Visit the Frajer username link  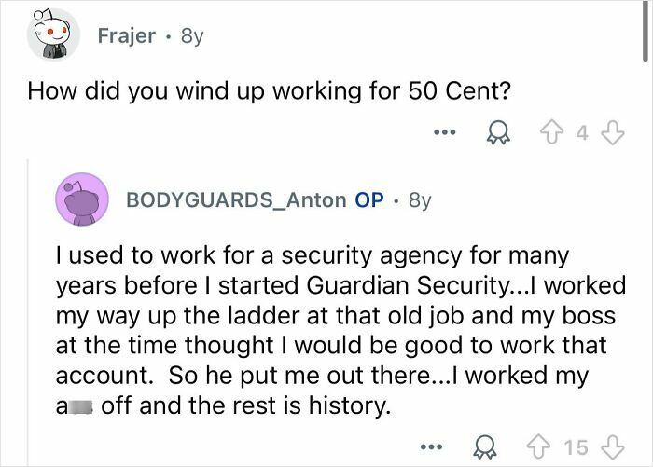[x=127, y=35]
